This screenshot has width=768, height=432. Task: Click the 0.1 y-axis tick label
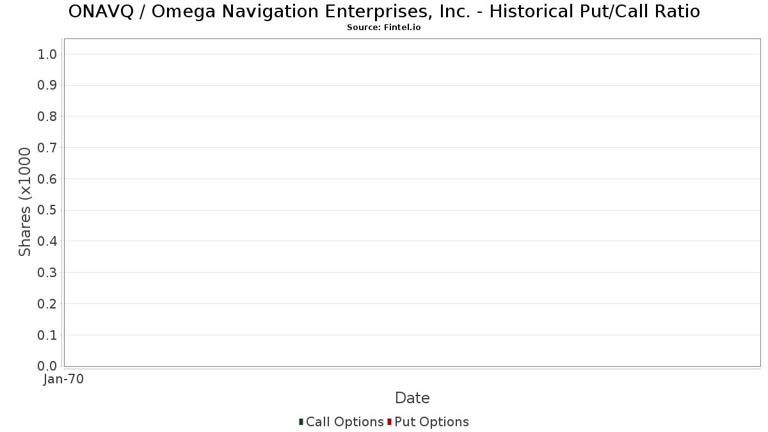click(x=48, y=335)
